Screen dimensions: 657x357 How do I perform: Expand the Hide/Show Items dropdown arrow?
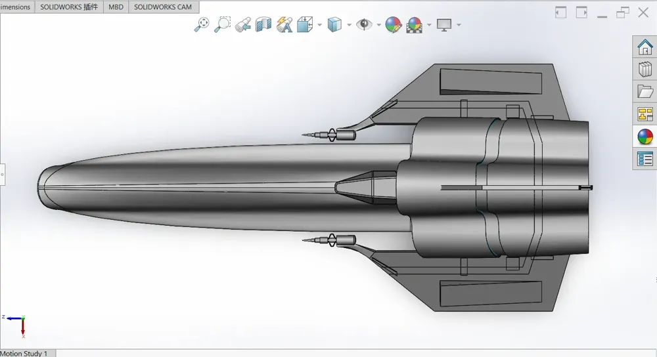379,25
